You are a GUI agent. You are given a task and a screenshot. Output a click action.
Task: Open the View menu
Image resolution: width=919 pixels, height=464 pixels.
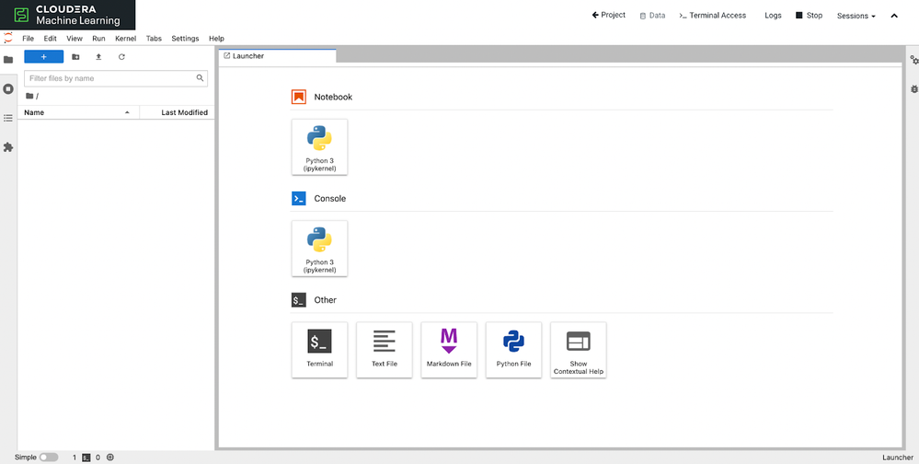pyautogui.click(x=75, y=39)
